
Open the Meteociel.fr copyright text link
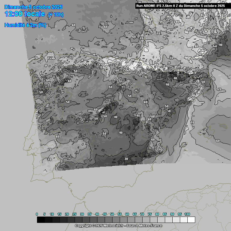118,226
